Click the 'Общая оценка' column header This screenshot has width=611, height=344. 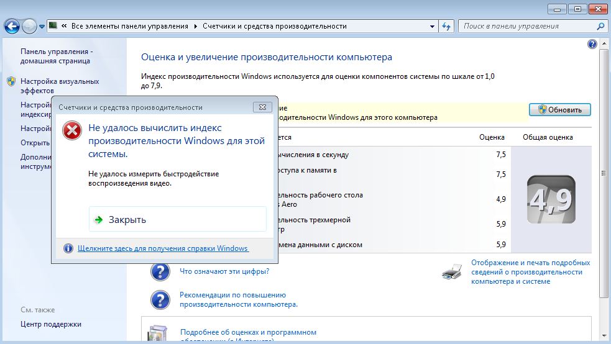click(548, 137)
